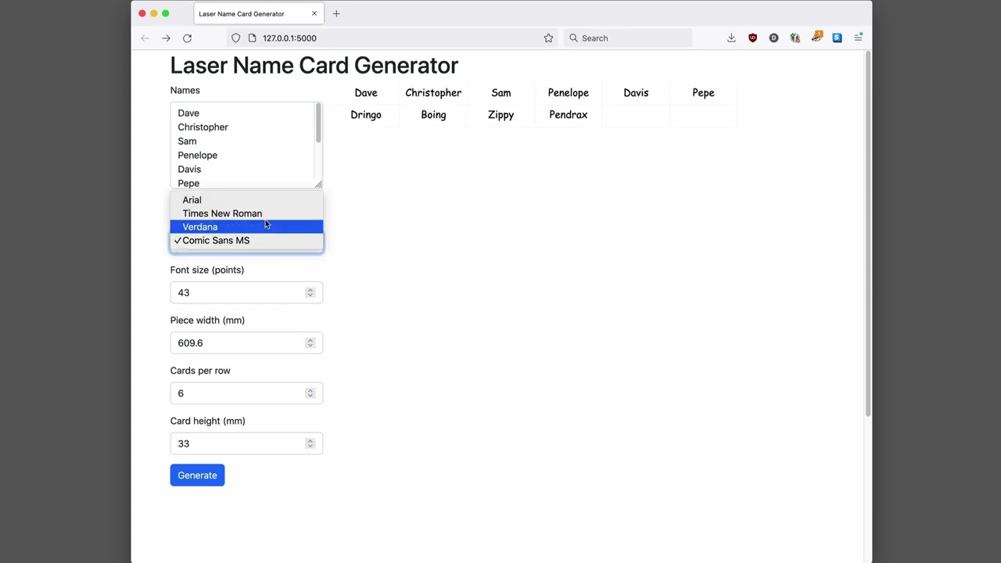Click the Card height (mm) label
The image size is (1001, 563).
[208, 421]
